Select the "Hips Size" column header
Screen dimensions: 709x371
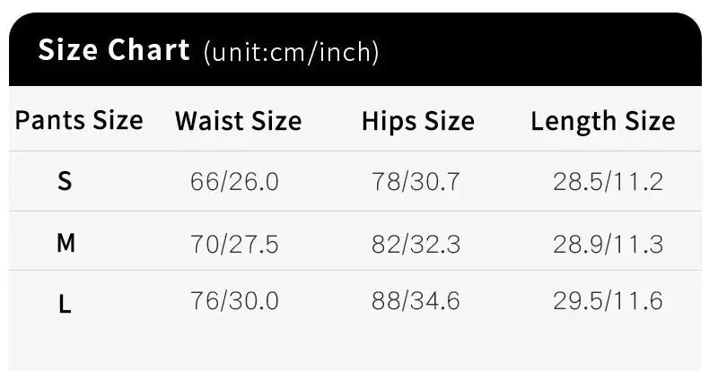(417, 121)
